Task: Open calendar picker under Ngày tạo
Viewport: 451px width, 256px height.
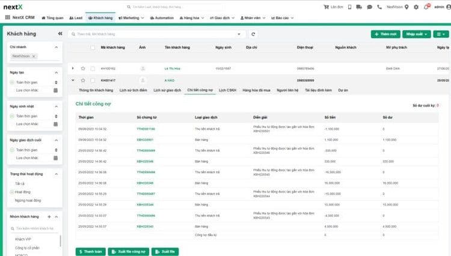Action: [55, 90]
